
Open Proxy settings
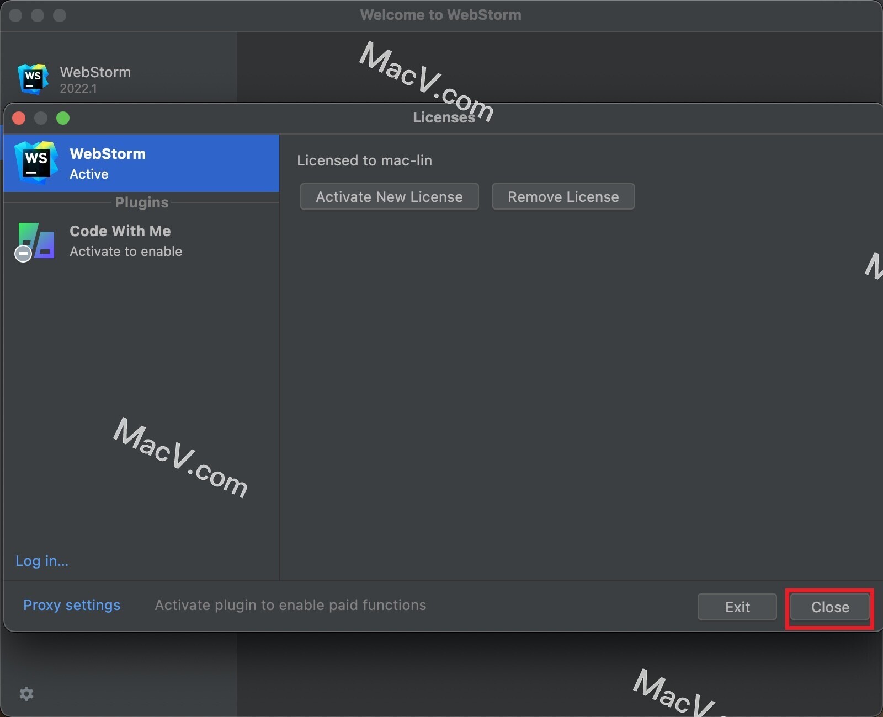tap(72, 605)
